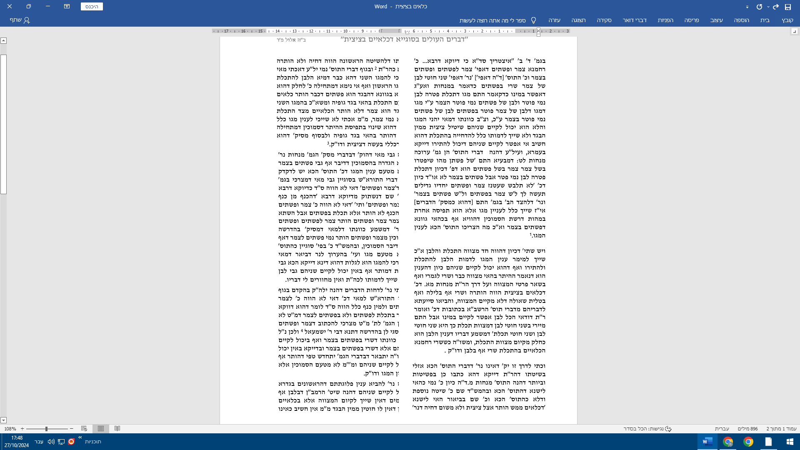Click the vertical scrollbar down arrow

pos(3,420)
